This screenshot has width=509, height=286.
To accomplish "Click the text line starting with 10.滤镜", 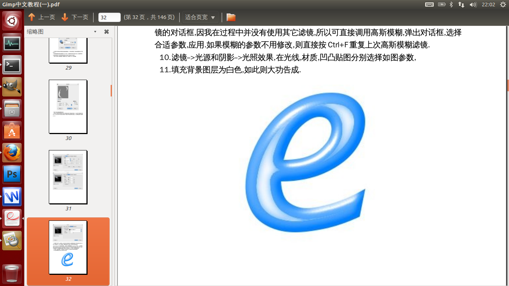I will (x=288, y=58).
